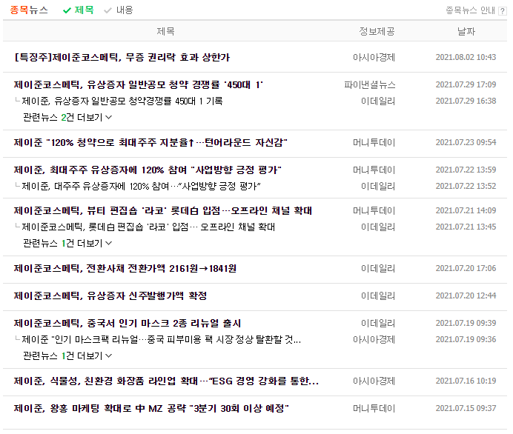The width and height of the screenshot is (513, 434).
Task: Expand 관련뉴스 1건 더보기 under 롯데百 article
Action: [x=67, y=243]
